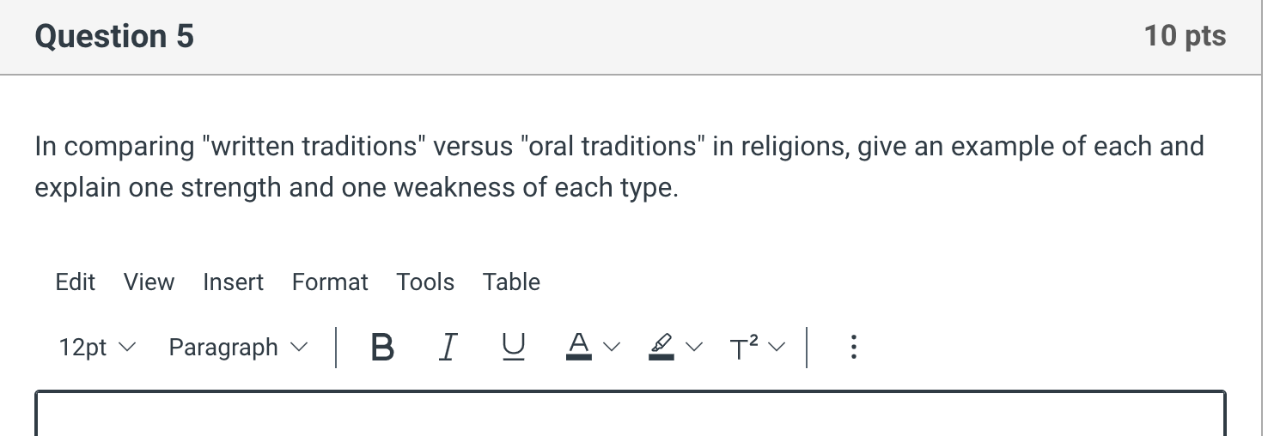
Task: Open the Table menu
Action: point(511,282)
